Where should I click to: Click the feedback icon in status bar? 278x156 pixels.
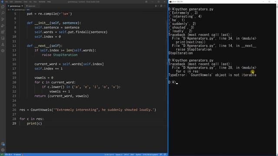pos(161,155)
